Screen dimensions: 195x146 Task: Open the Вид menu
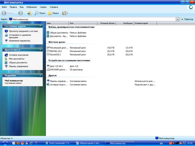[22, 7]
